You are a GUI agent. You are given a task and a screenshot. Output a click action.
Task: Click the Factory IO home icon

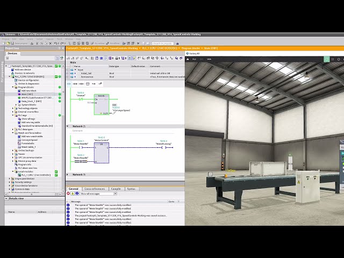click(188, 59)
